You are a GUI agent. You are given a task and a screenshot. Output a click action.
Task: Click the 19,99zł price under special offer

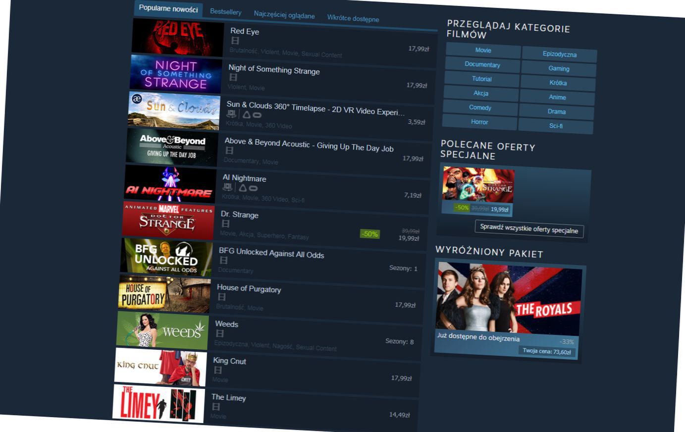[499, 210]
